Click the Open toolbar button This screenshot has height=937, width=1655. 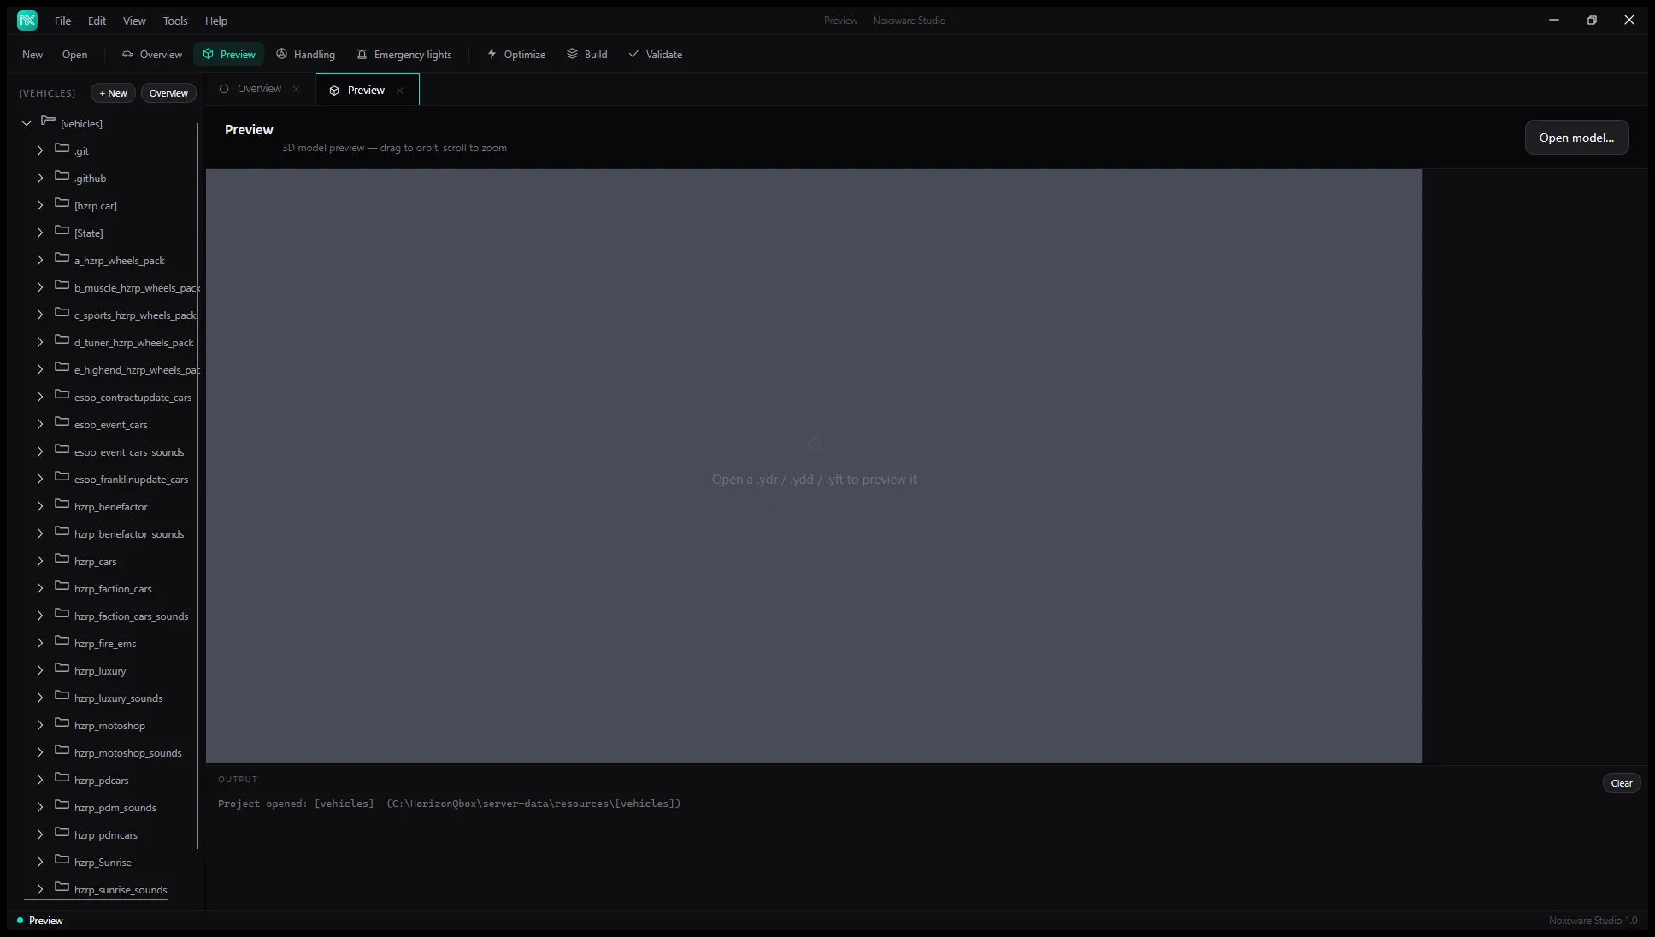tap(74, 54)
